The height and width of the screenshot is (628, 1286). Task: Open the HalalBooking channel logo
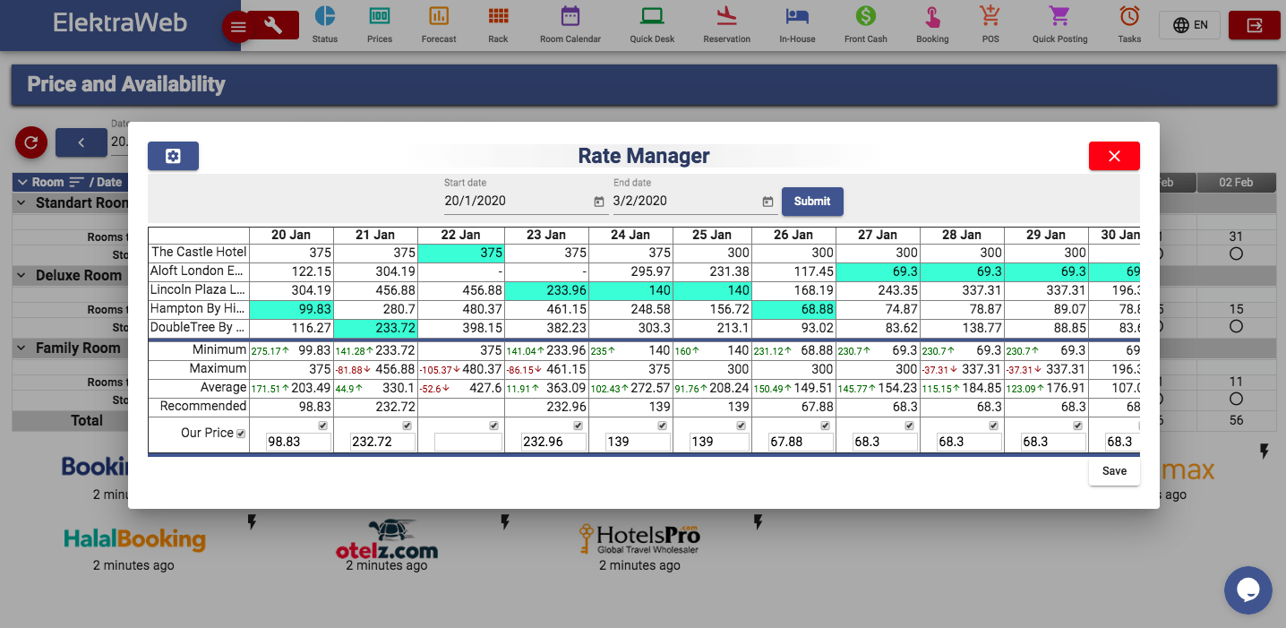[x=134, y=539]
